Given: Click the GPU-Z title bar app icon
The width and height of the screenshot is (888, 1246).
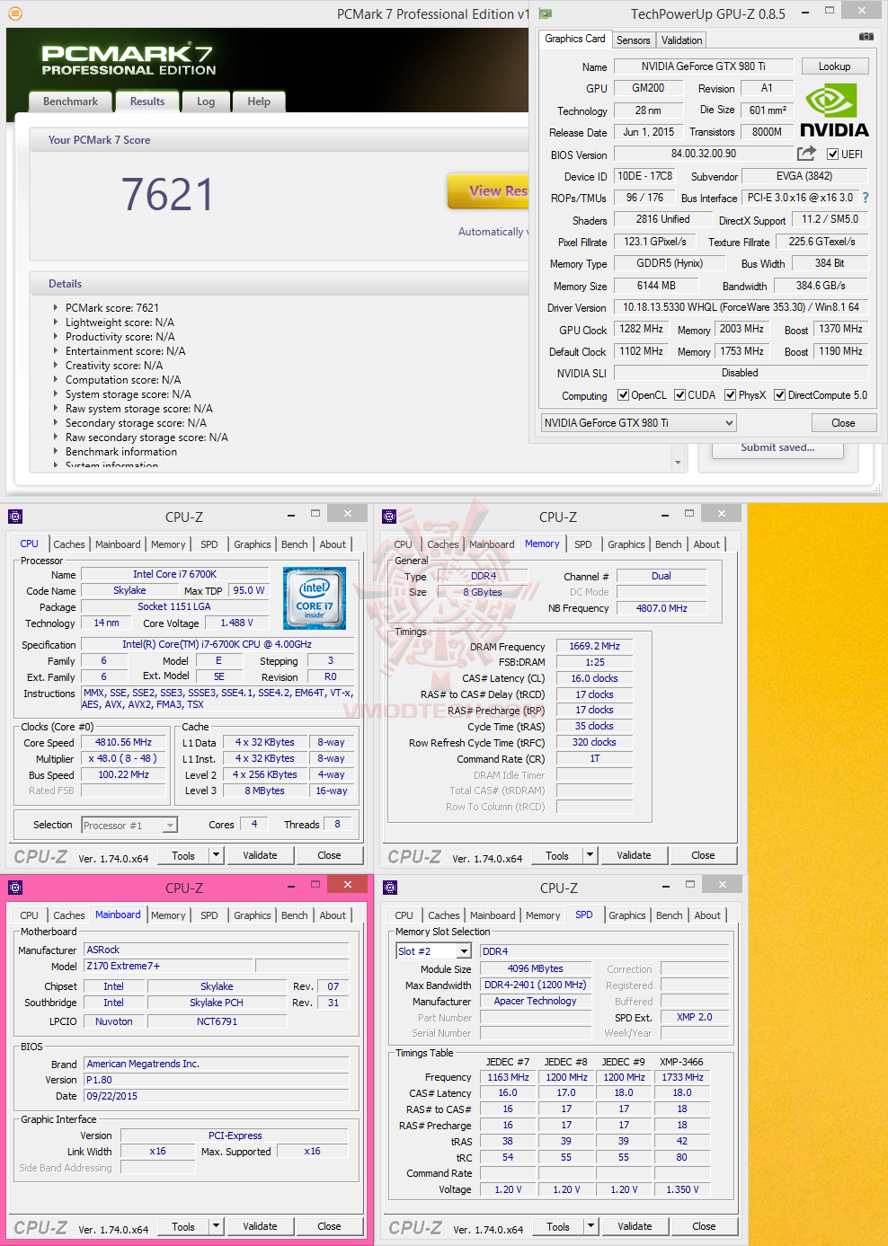Looking at the screenshot, I should [545, 13].
